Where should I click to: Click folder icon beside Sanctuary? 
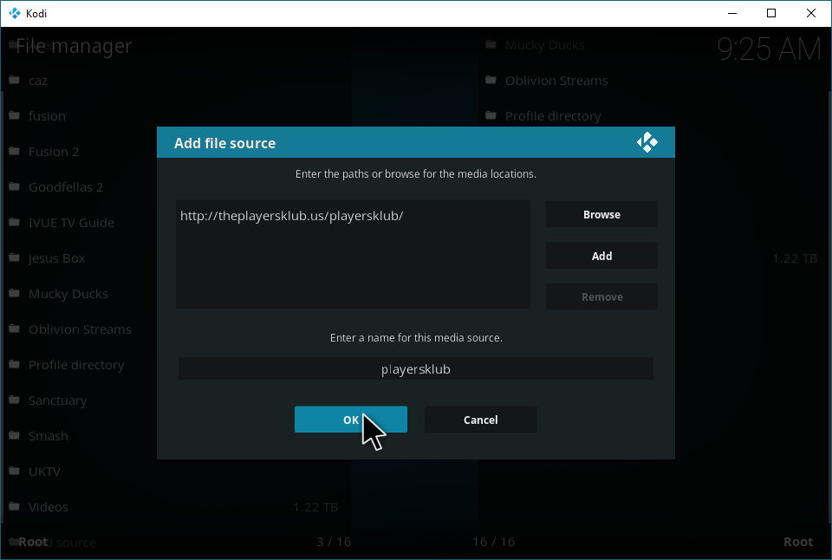point(14,400)
